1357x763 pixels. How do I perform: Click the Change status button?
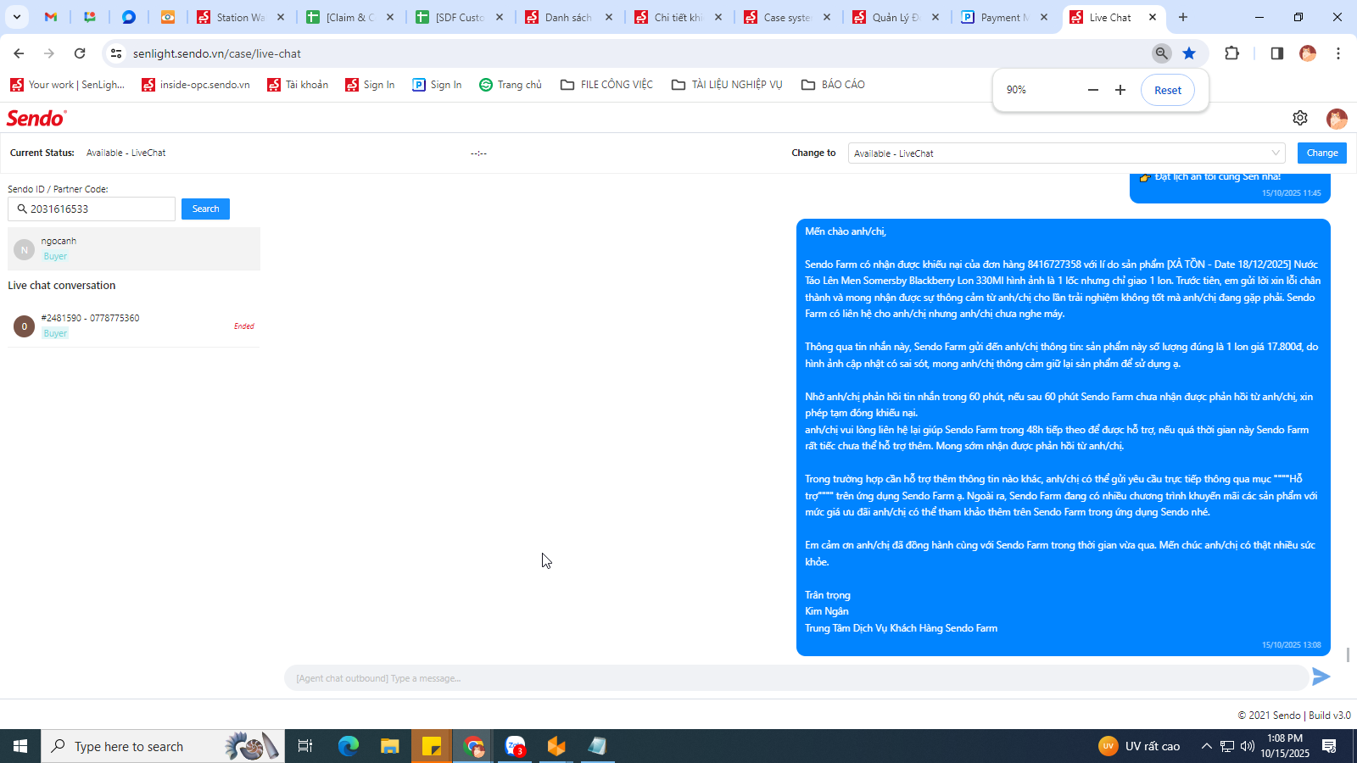[x=1322, y=153]
